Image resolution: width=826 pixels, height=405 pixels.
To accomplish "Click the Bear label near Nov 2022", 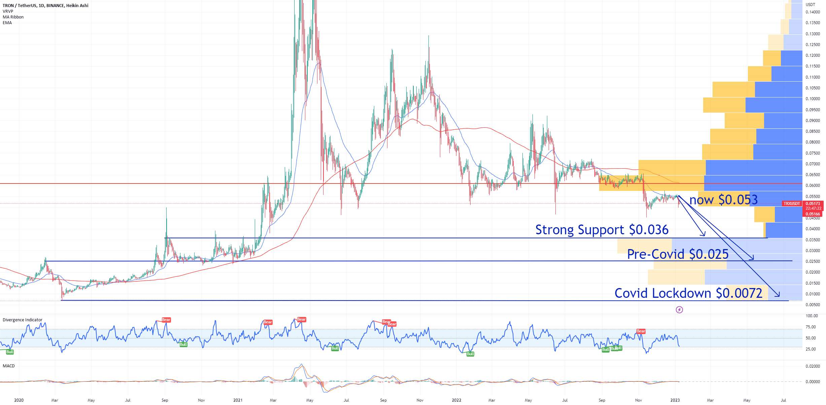I will pos(641,331).
